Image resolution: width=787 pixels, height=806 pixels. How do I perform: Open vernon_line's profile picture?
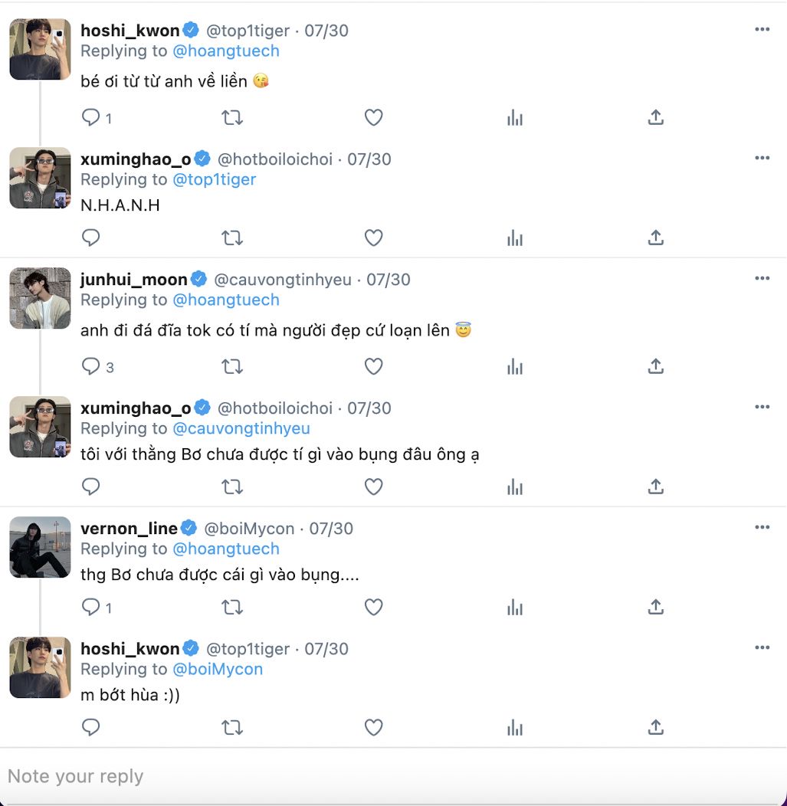pyautogui.click(x=40, y=547)
